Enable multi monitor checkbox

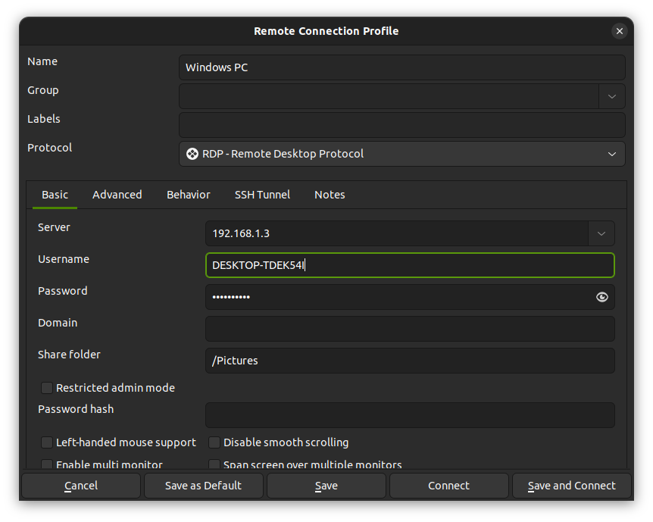[47, 464]
